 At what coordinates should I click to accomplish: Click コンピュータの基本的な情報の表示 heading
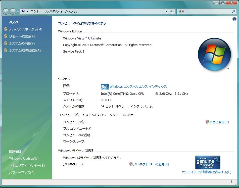pyautogui.click(x=82, y=23)
